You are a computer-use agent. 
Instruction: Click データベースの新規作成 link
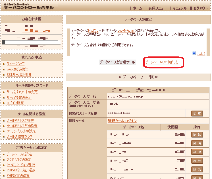click(162, 62)
